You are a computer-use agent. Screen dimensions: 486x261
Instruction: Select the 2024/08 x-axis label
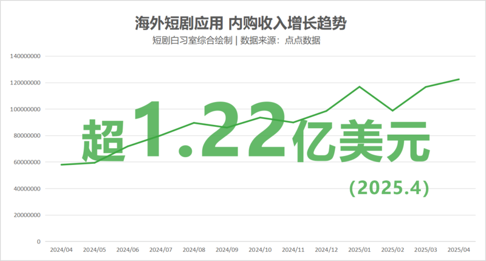tap(194, 249)
